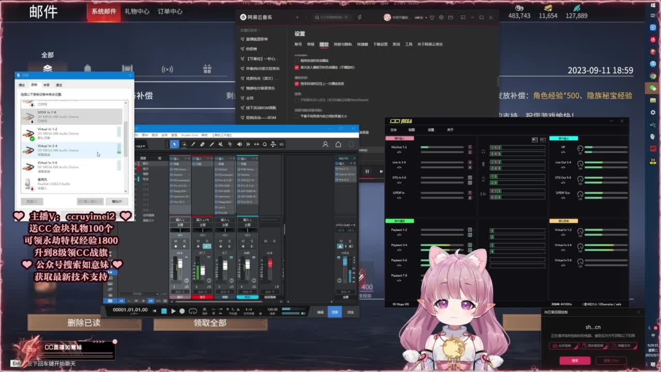This screenshot has width=661, height=372.
Task: Switch to the 播放 tab in Sound dialog
Action: coord(22,85)
